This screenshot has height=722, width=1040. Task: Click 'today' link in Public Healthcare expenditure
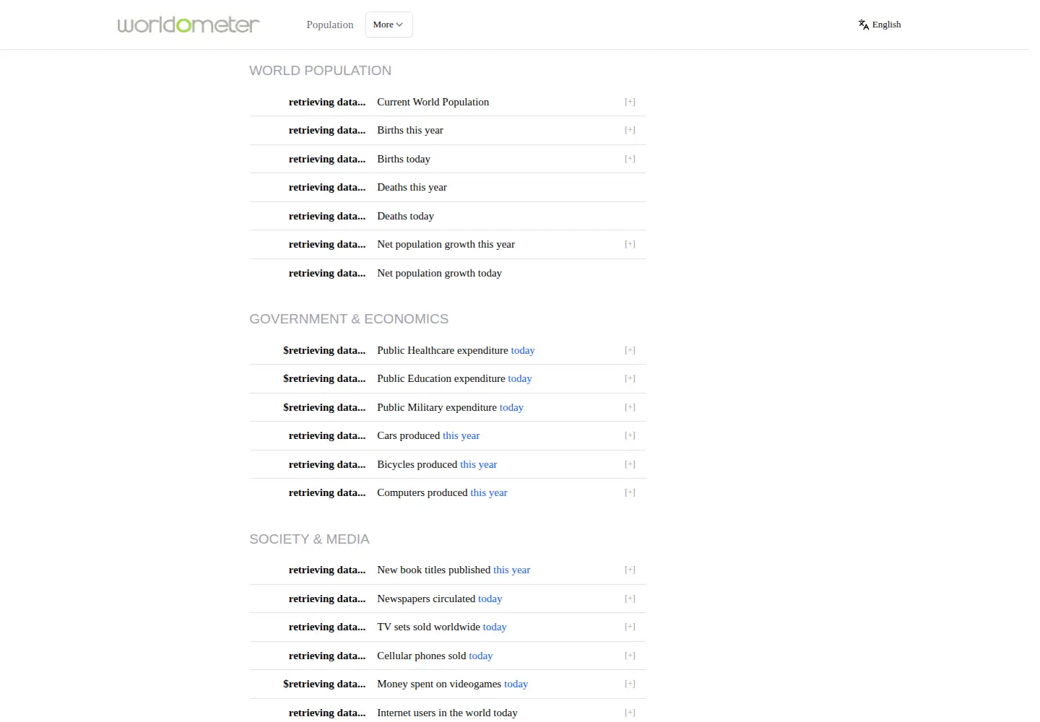pyautogui.click(x=523, y=350)
